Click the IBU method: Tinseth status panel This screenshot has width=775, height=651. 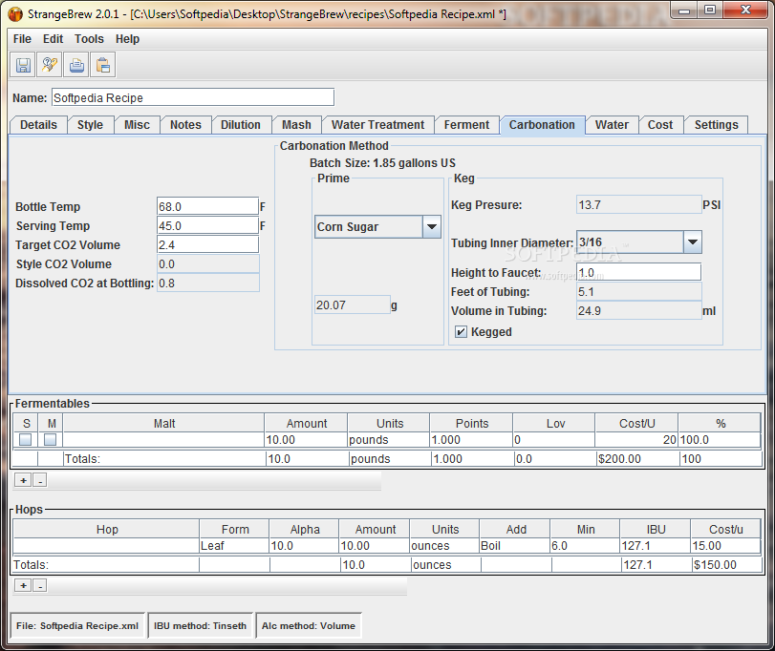[200, 626]
